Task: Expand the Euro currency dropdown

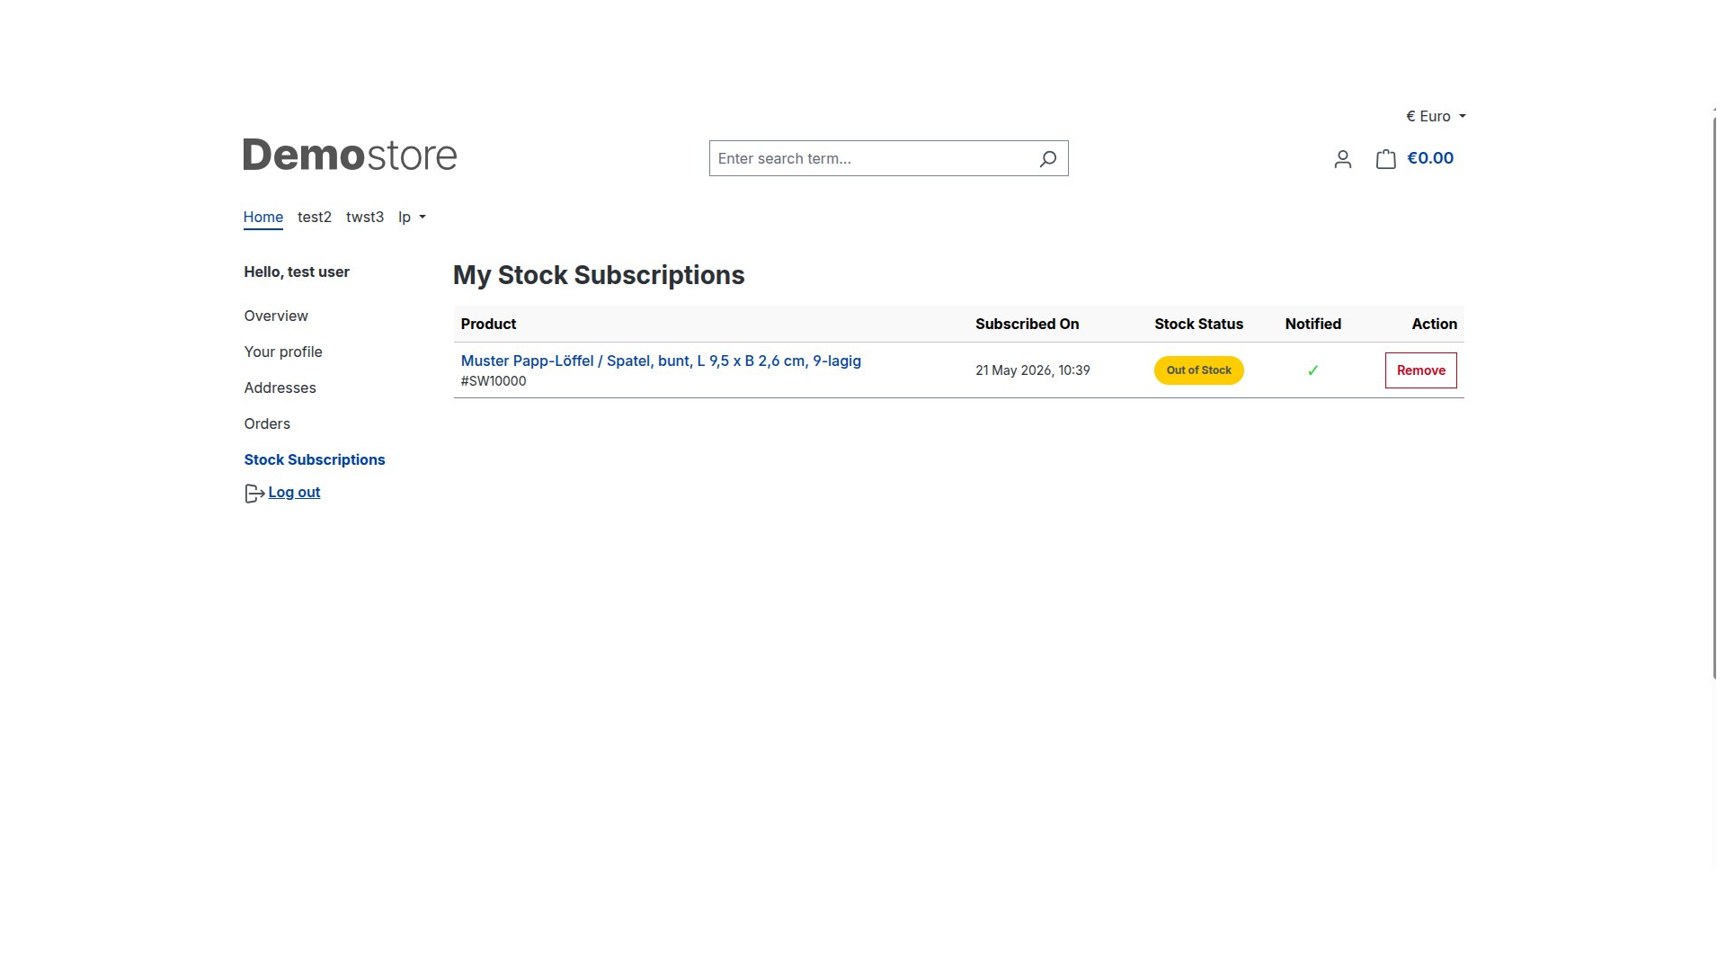Action: click(x=1436, y=116)
